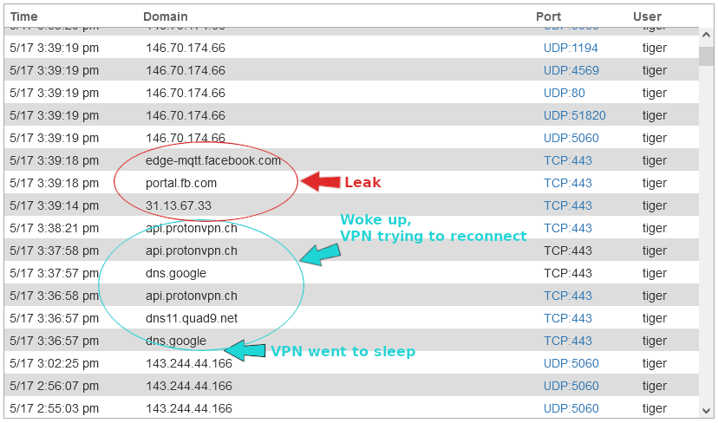The image size is (718, 423).
Task: Click the User column header
Action: [647, 16]
